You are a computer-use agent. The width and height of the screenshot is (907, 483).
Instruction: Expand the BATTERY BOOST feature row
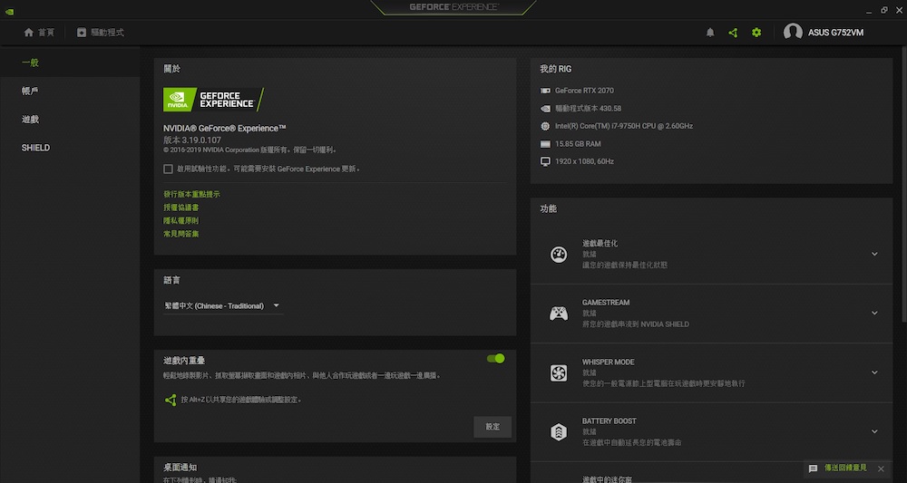[874, 431]
